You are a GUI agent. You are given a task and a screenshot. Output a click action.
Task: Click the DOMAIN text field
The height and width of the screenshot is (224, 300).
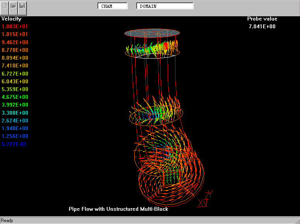[x=165, y=6]
